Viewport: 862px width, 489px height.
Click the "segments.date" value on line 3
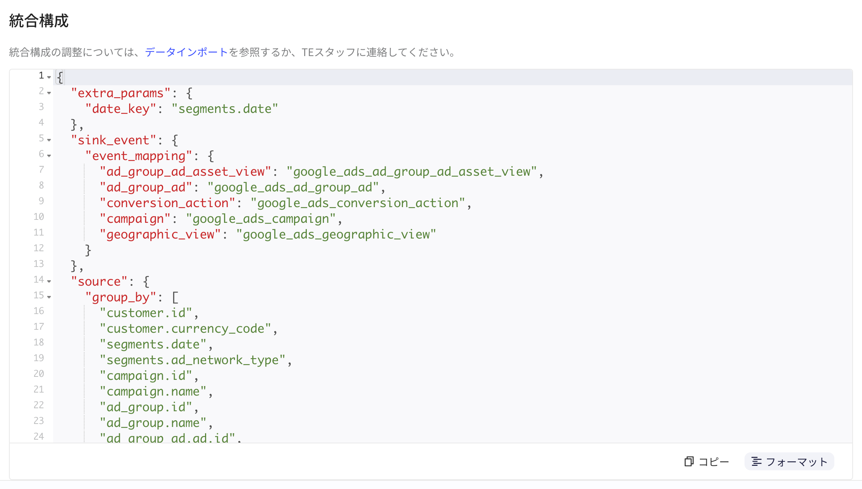click(225, 109)
